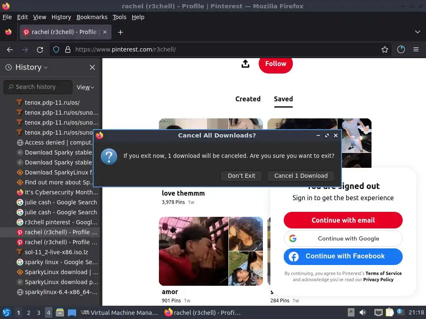Viewport: 426px width, 319px height.
Task: Expand the list all tabs chevron
Action: (x=418, y=32)
